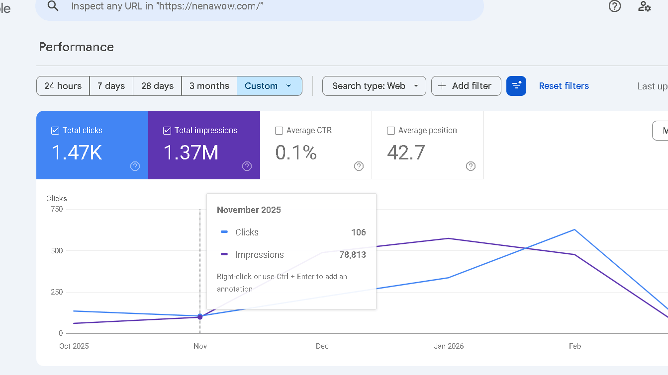Click the help icon on Total clicks card

click(135, 166)
